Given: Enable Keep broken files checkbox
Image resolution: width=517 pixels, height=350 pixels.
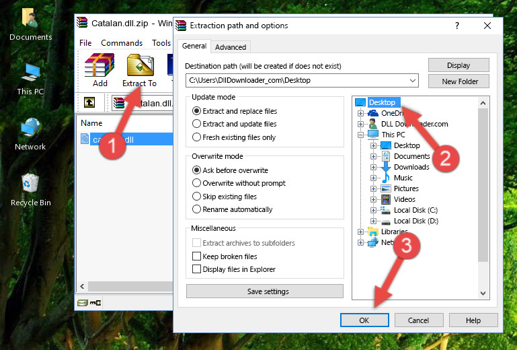Looking at the screenshot, I should (196, 256).
